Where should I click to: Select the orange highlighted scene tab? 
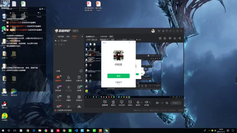pos(74,36)
